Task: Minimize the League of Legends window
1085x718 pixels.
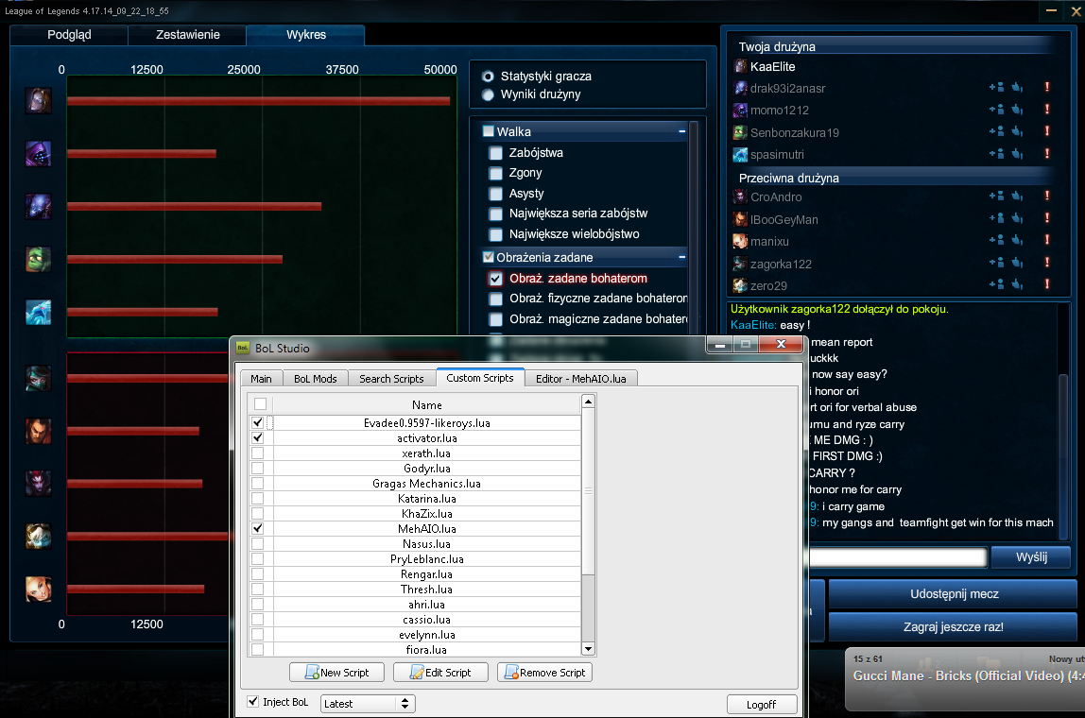Action: click(1051, 10)
